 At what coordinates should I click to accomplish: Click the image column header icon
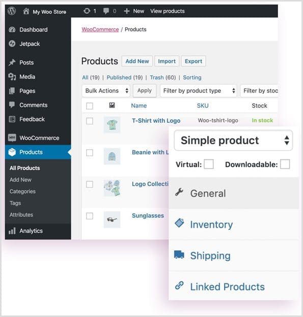click(112, 105)
